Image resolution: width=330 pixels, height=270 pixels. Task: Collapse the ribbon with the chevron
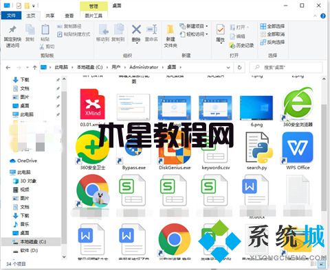pos(315,16)
